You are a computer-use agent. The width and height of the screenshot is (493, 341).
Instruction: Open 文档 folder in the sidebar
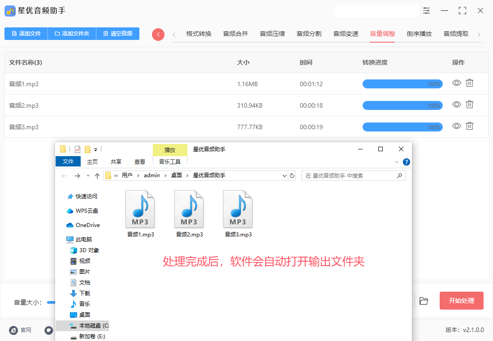coord(80,282)
